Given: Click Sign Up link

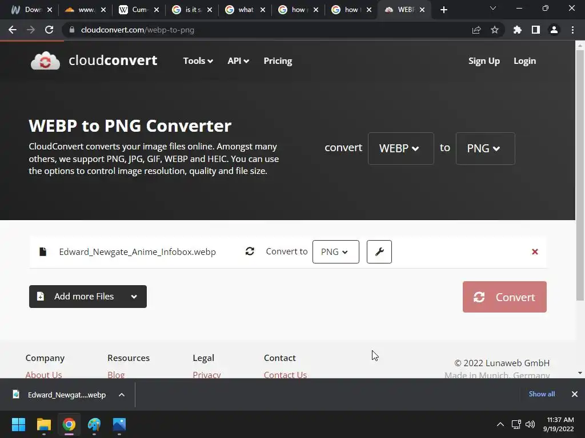Looking at the screenshot, I should tap(484, 60).
